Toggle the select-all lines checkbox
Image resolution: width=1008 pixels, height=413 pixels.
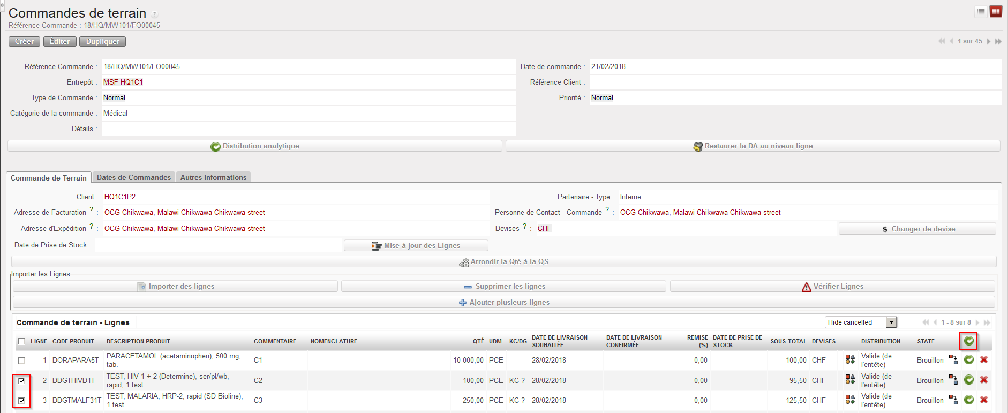(x=21, y=341)
